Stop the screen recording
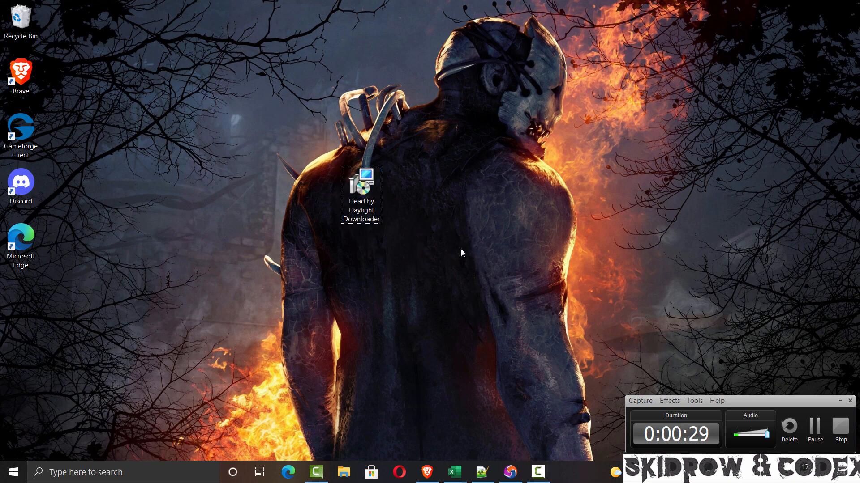 [841, 428]
